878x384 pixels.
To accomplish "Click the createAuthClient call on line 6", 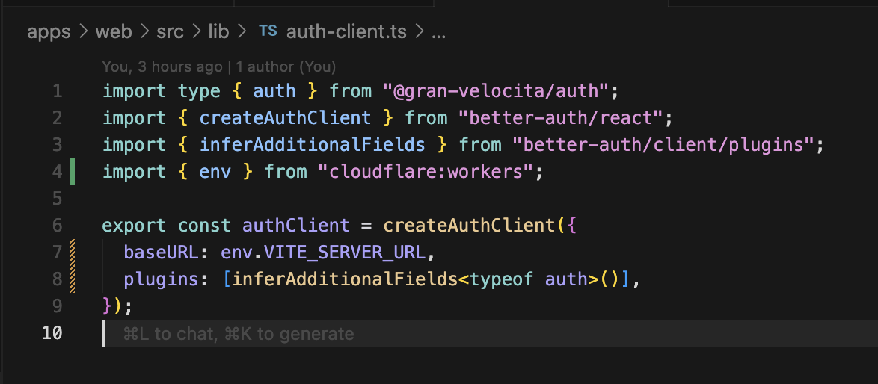I will click(x=469, y=226).
